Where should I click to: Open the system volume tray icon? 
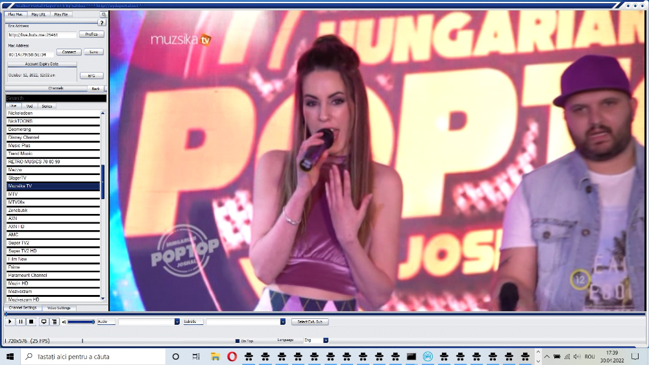(577, 357)
